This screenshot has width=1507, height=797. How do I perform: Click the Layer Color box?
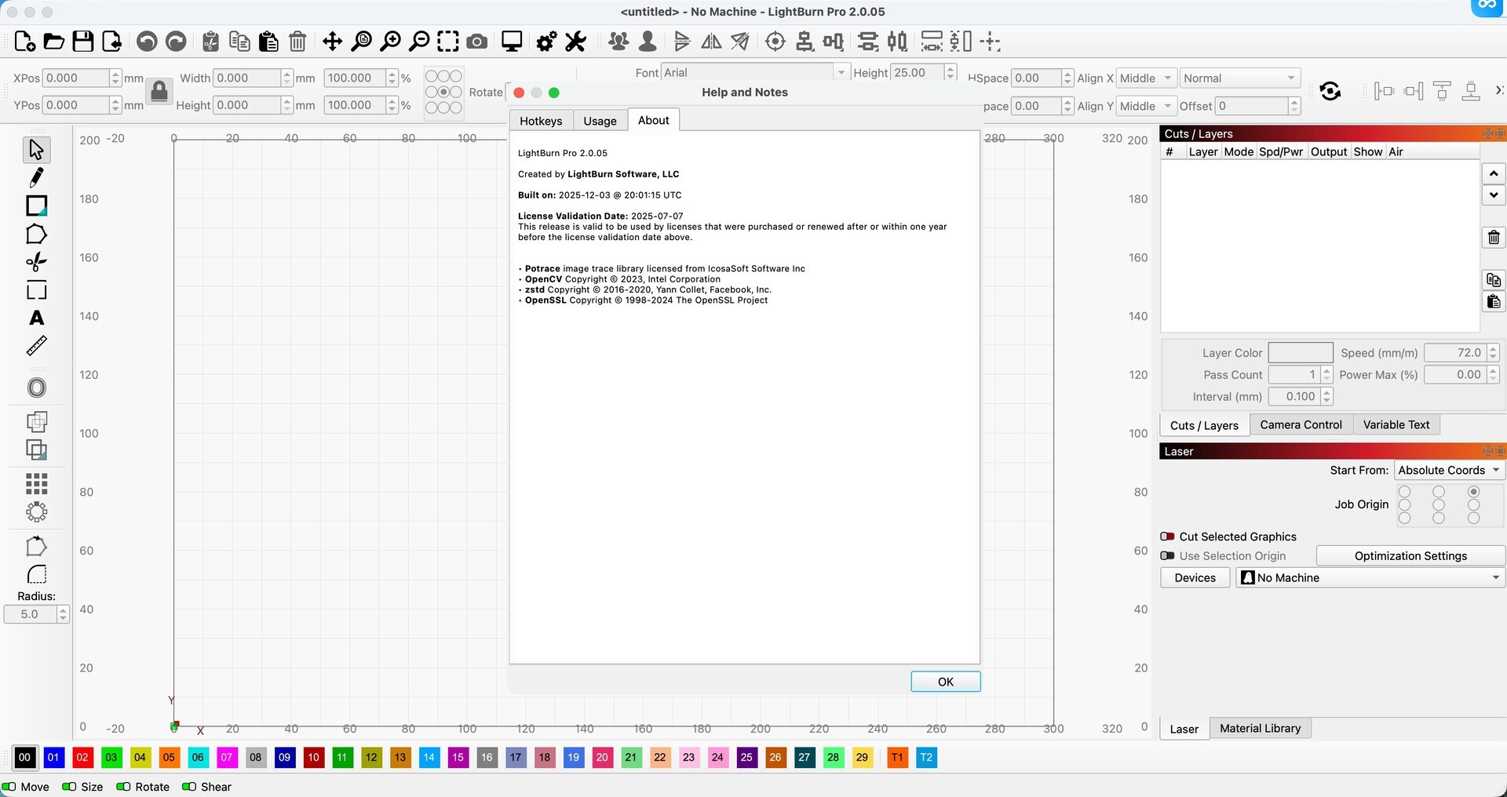1301,352
